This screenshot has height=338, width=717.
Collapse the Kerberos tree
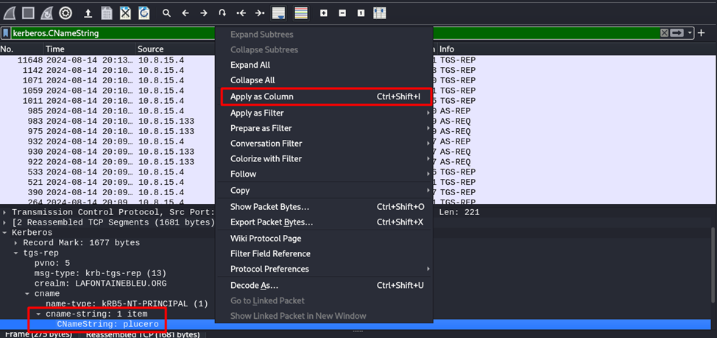click(x=4, y=233)
